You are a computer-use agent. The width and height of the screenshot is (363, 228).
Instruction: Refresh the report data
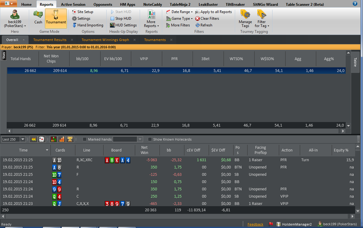(204, 25)
